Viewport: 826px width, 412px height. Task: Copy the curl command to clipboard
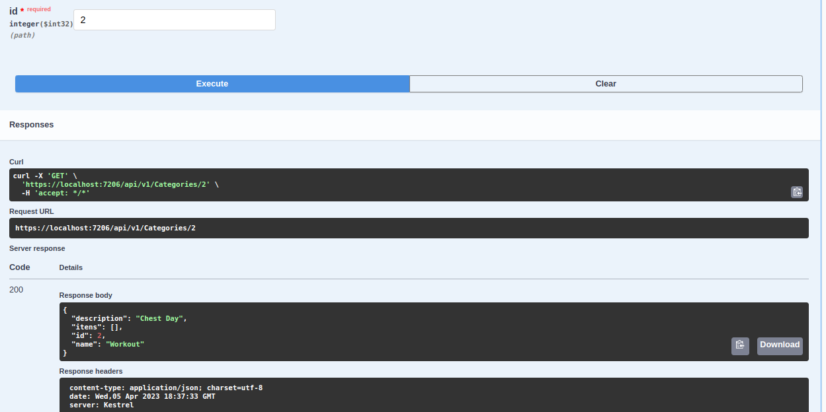(x=797, y=191)
